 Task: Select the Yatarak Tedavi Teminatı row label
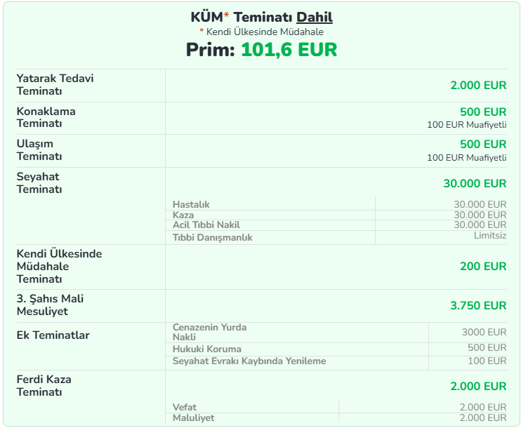pyautogui.click(x=55, y=84)
